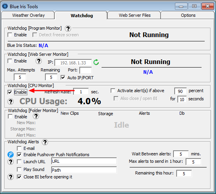216x194 pixels.
Task: Open help icon beside CPU Usage
Action: (x=11, y=101)
